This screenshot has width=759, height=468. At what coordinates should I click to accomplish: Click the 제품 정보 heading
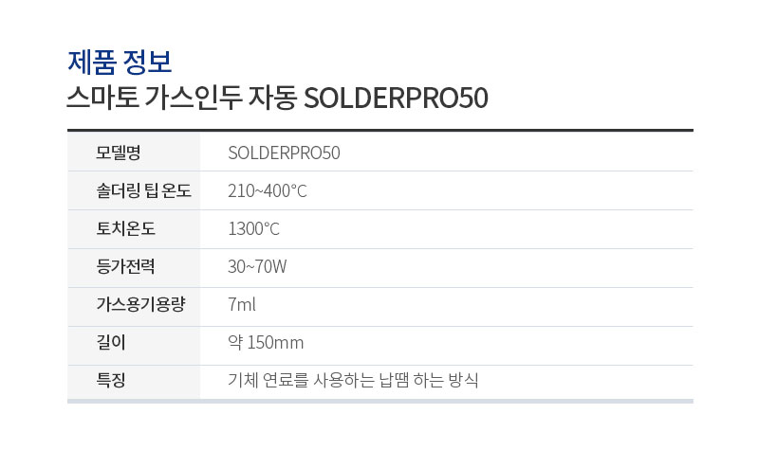(120, 62)
